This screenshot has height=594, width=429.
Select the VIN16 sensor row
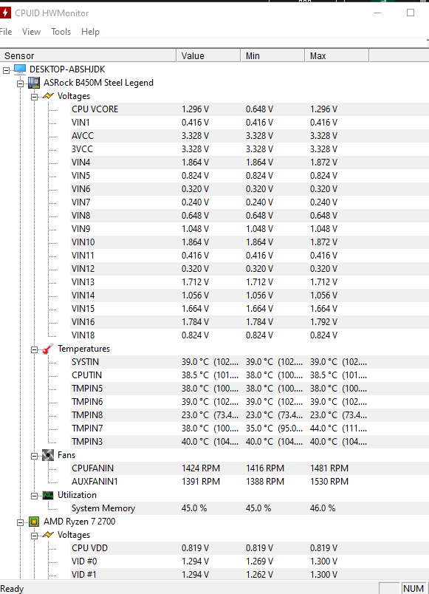pyautogui.click(x=250, y=322)
